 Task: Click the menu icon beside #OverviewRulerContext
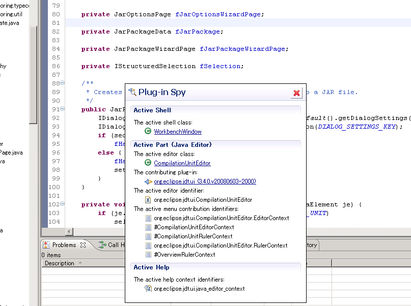tap(148, 255)
